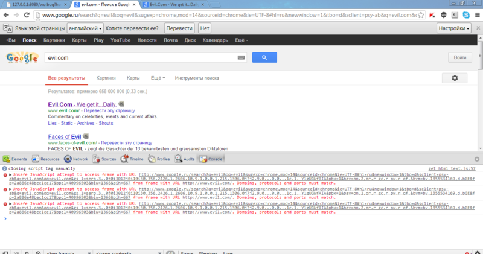Image resolution: width=483 pixels, height=254 pixels.
Task: Open the on-screen keyboard in search box
Action: [241, 57]
